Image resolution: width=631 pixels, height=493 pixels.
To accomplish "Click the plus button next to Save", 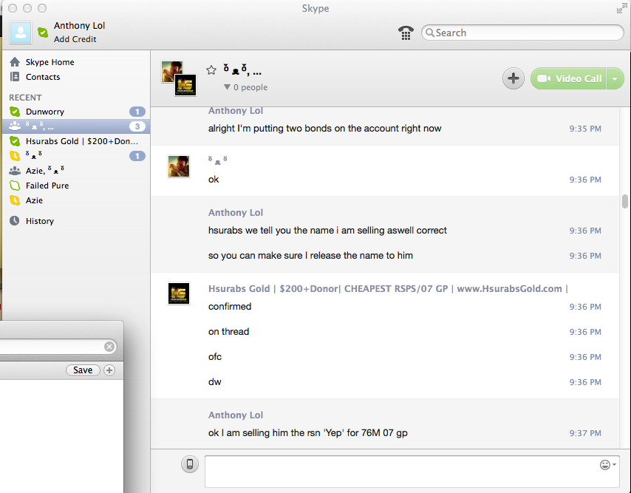I will click(109, 370).
